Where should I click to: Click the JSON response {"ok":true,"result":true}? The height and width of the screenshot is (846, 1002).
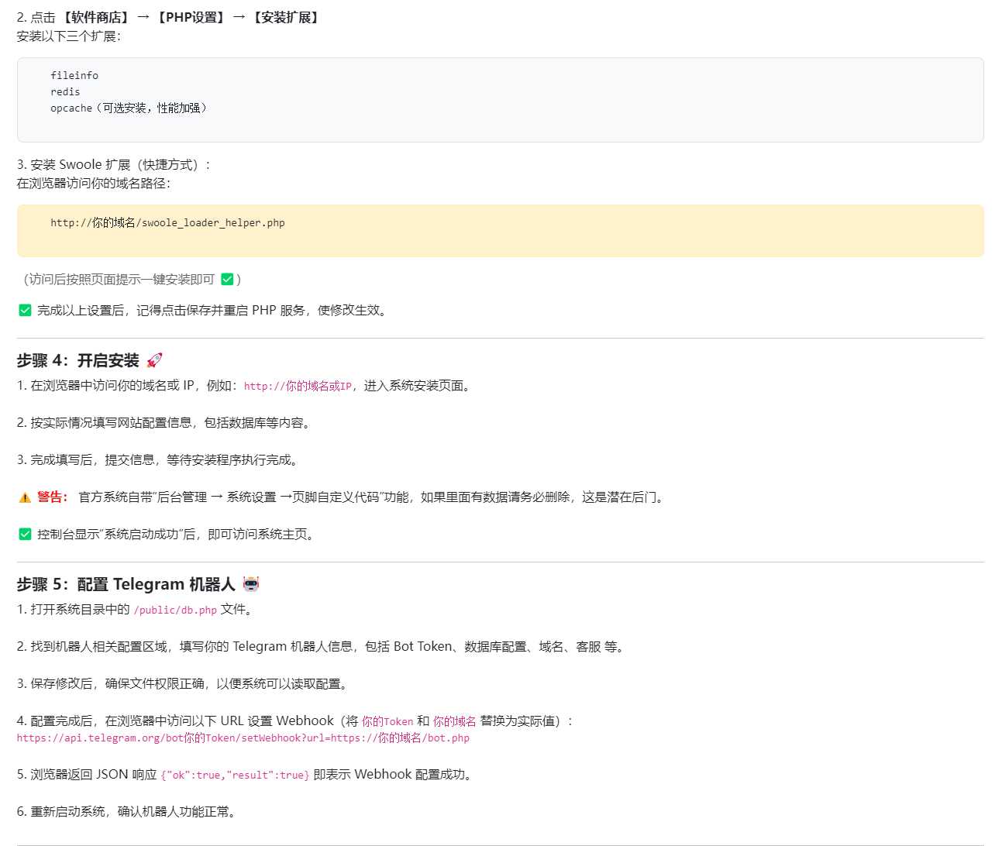tap(235, 775)
